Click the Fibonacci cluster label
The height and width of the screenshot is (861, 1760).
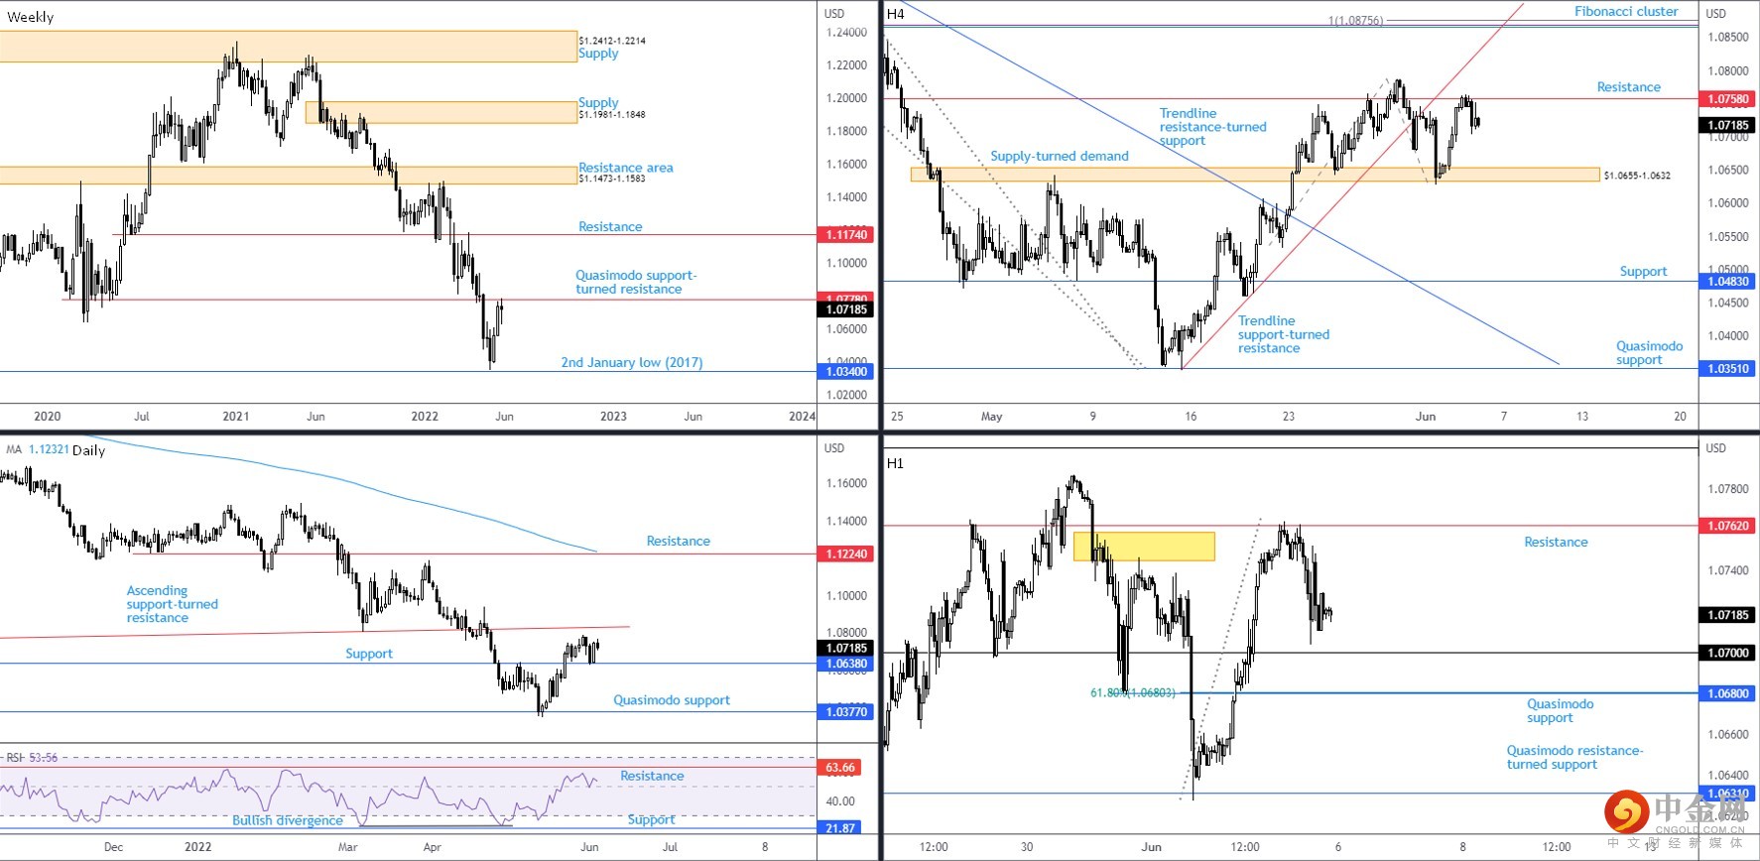pos(1626,11)
